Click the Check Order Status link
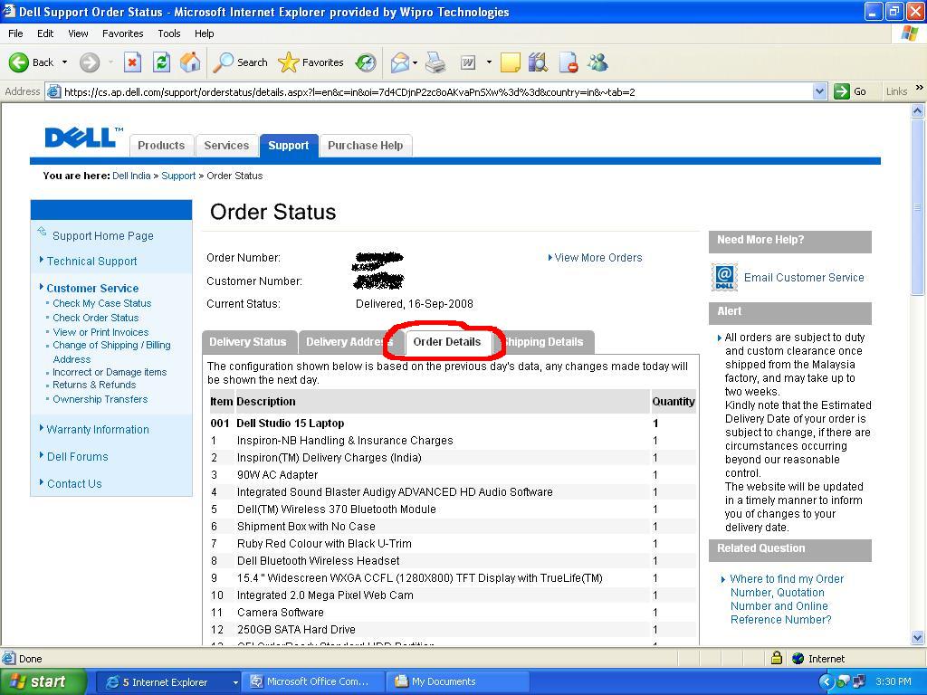927x695 pixels. [96, 318]
